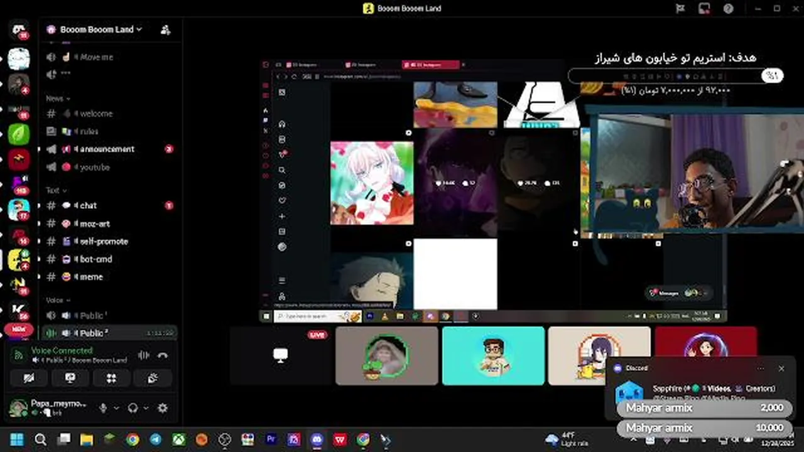Open Premiere Pro from taskbar
The height and width of the screenshot is (452, 804).
271,439
